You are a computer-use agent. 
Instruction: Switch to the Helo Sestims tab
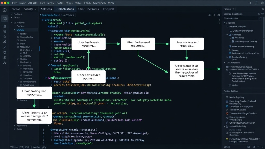pos(65,9)
